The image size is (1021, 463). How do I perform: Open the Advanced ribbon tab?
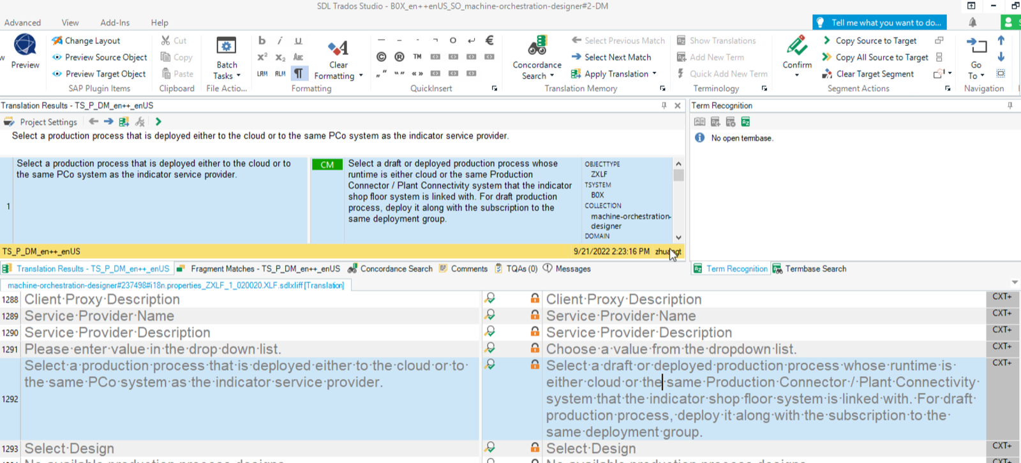point(22,22)
